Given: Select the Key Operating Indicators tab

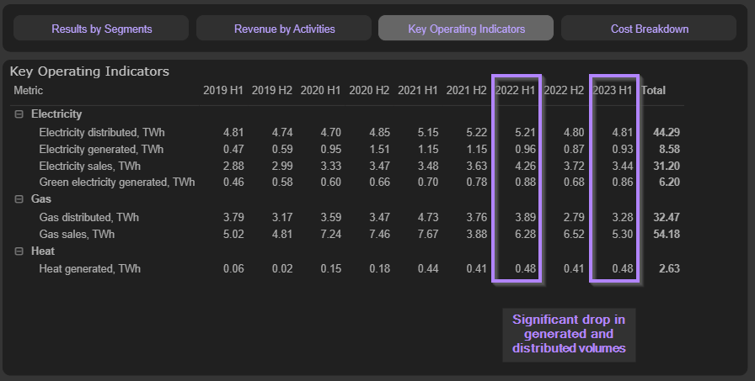Looking at the screenshot, I should 466,29.
